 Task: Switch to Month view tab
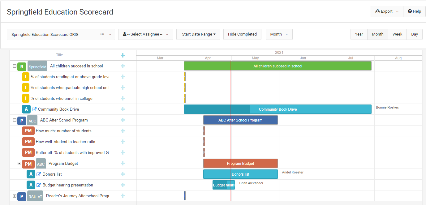point(378,34)
